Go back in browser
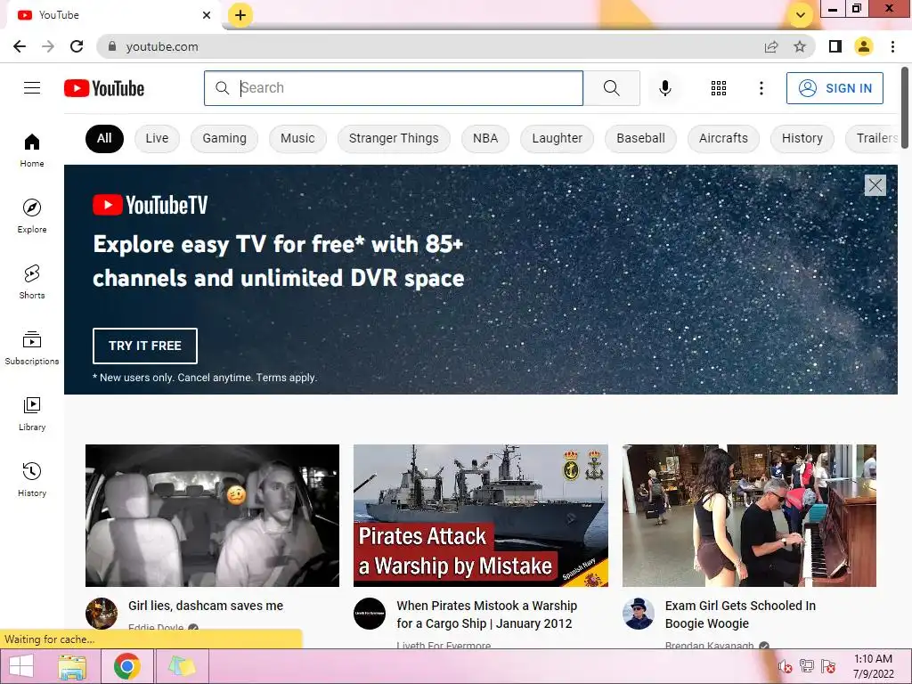Image resolution: width=912 pixels, height=684 pixels. pyautogui.click(x=20, y=46)
